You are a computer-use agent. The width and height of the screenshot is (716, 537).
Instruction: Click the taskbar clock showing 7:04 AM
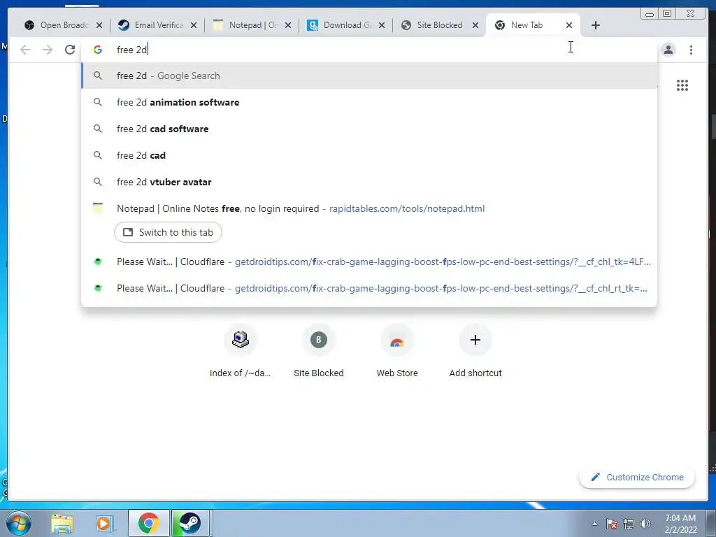click(680, 524)
